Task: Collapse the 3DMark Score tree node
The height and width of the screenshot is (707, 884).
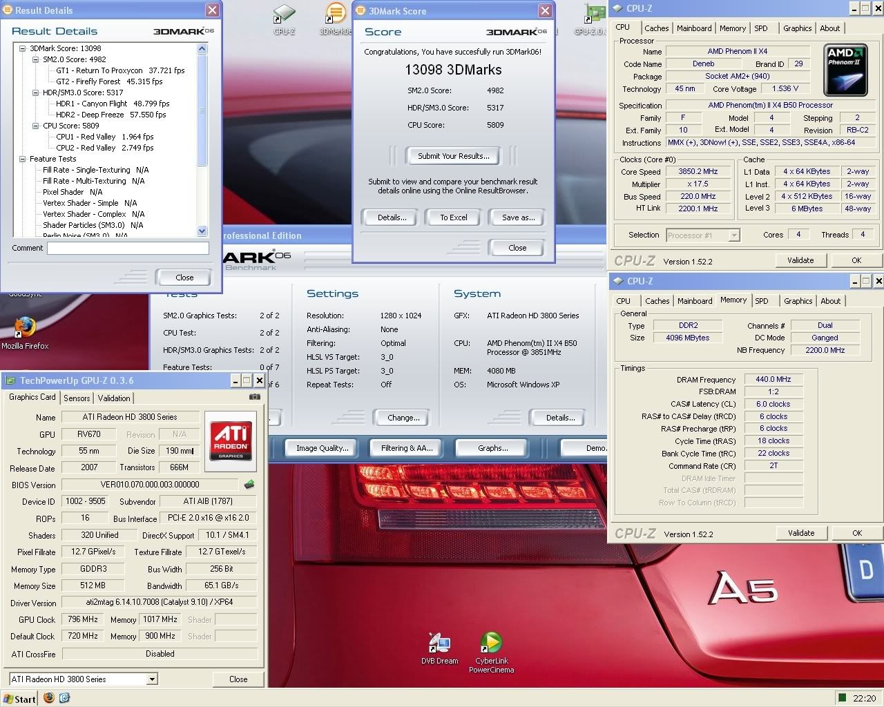Action: (x=23, y=48)
